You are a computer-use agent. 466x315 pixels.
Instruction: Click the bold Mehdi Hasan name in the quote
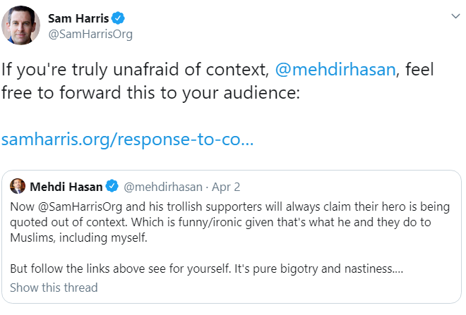coord(66,186)
